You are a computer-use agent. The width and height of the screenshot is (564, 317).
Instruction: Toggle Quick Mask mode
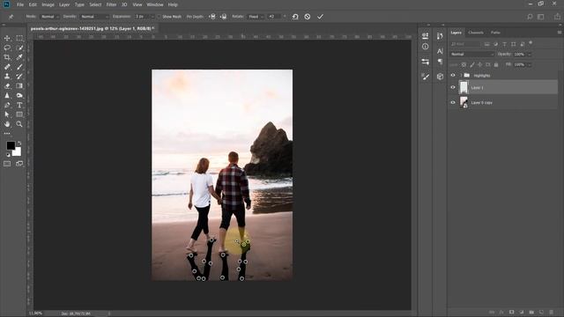pyautogui.click(x=7, y=164)
